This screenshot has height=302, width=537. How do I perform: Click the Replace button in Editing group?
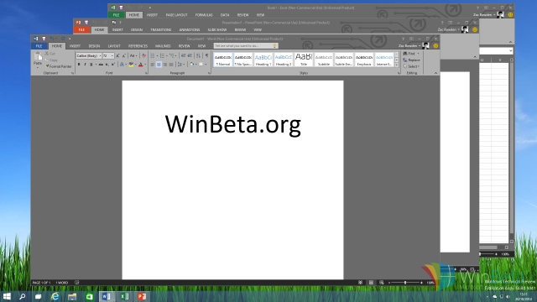pyautogui.click(x=411, y=60)
